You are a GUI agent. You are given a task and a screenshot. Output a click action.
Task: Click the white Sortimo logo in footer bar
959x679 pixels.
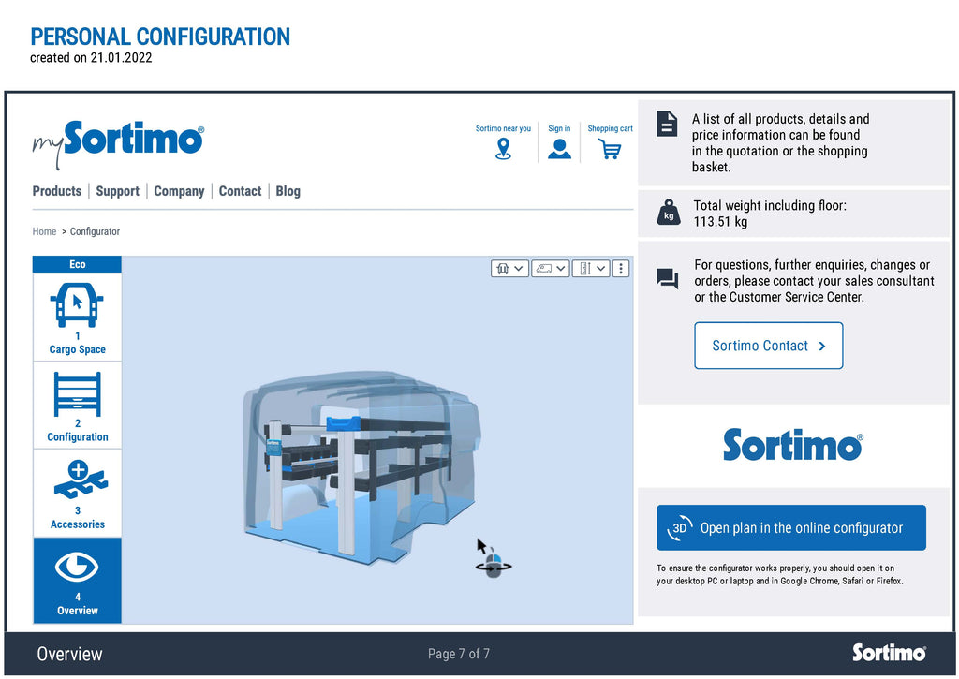tap(890, 653)
